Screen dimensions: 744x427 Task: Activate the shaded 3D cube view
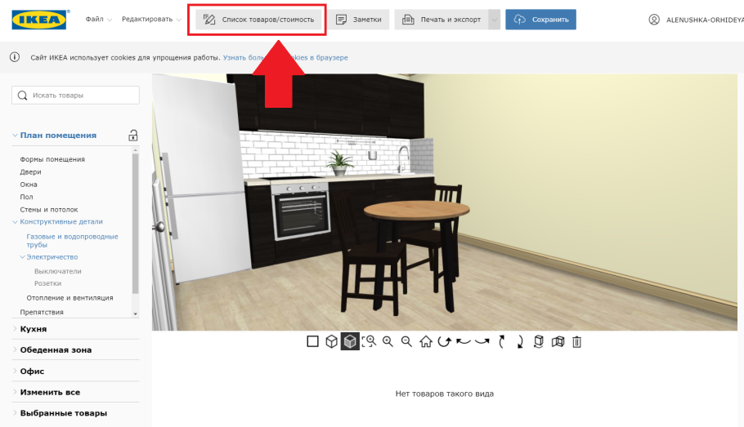tap(350, 342)
